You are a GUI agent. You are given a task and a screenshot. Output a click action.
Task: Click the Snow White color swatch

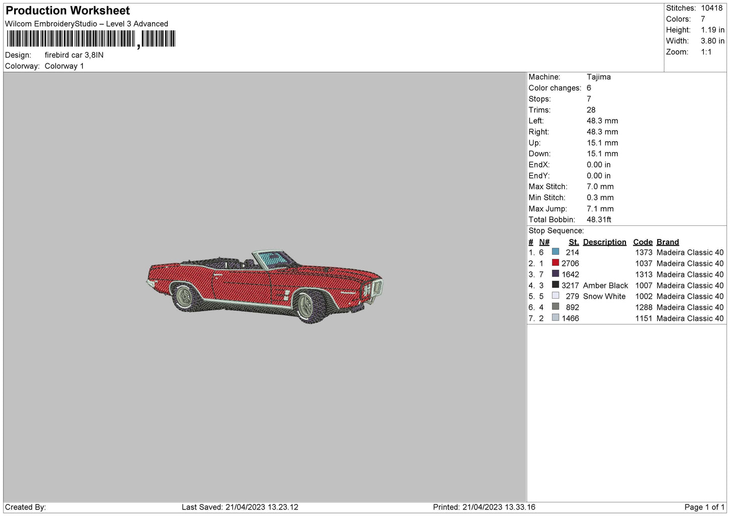click(x=556, y=296)
